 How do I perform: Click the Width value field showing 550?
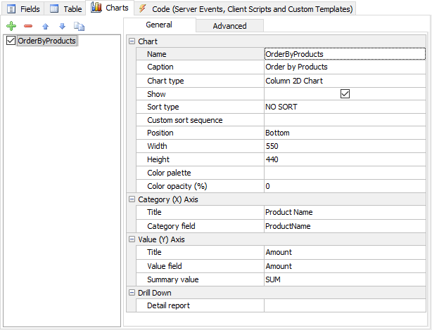tap(344, 147)
